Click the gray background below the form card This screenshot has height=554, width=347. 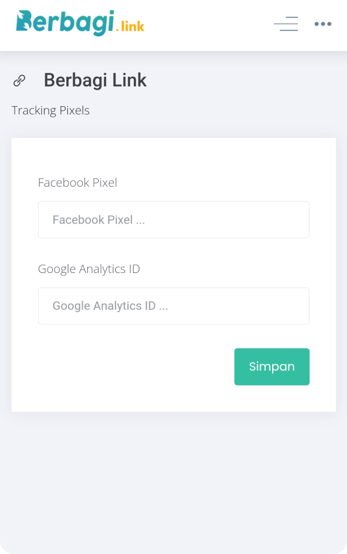pyautogui.click(x=173, y=482)
